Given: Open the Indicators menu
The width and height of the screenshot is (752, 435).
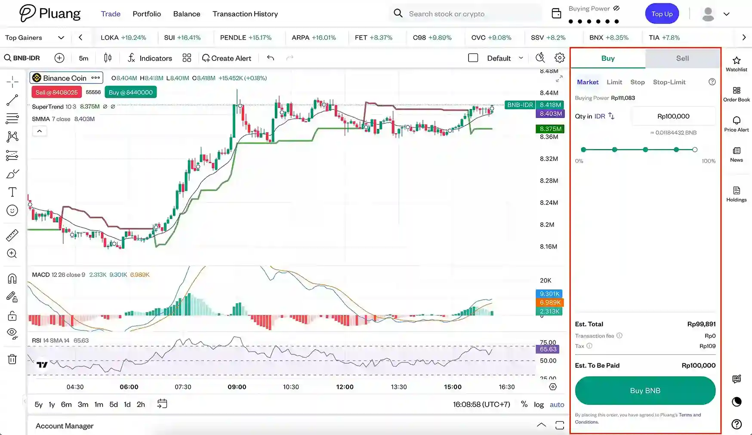Looking at the screenshot, I should coord(150,58).
